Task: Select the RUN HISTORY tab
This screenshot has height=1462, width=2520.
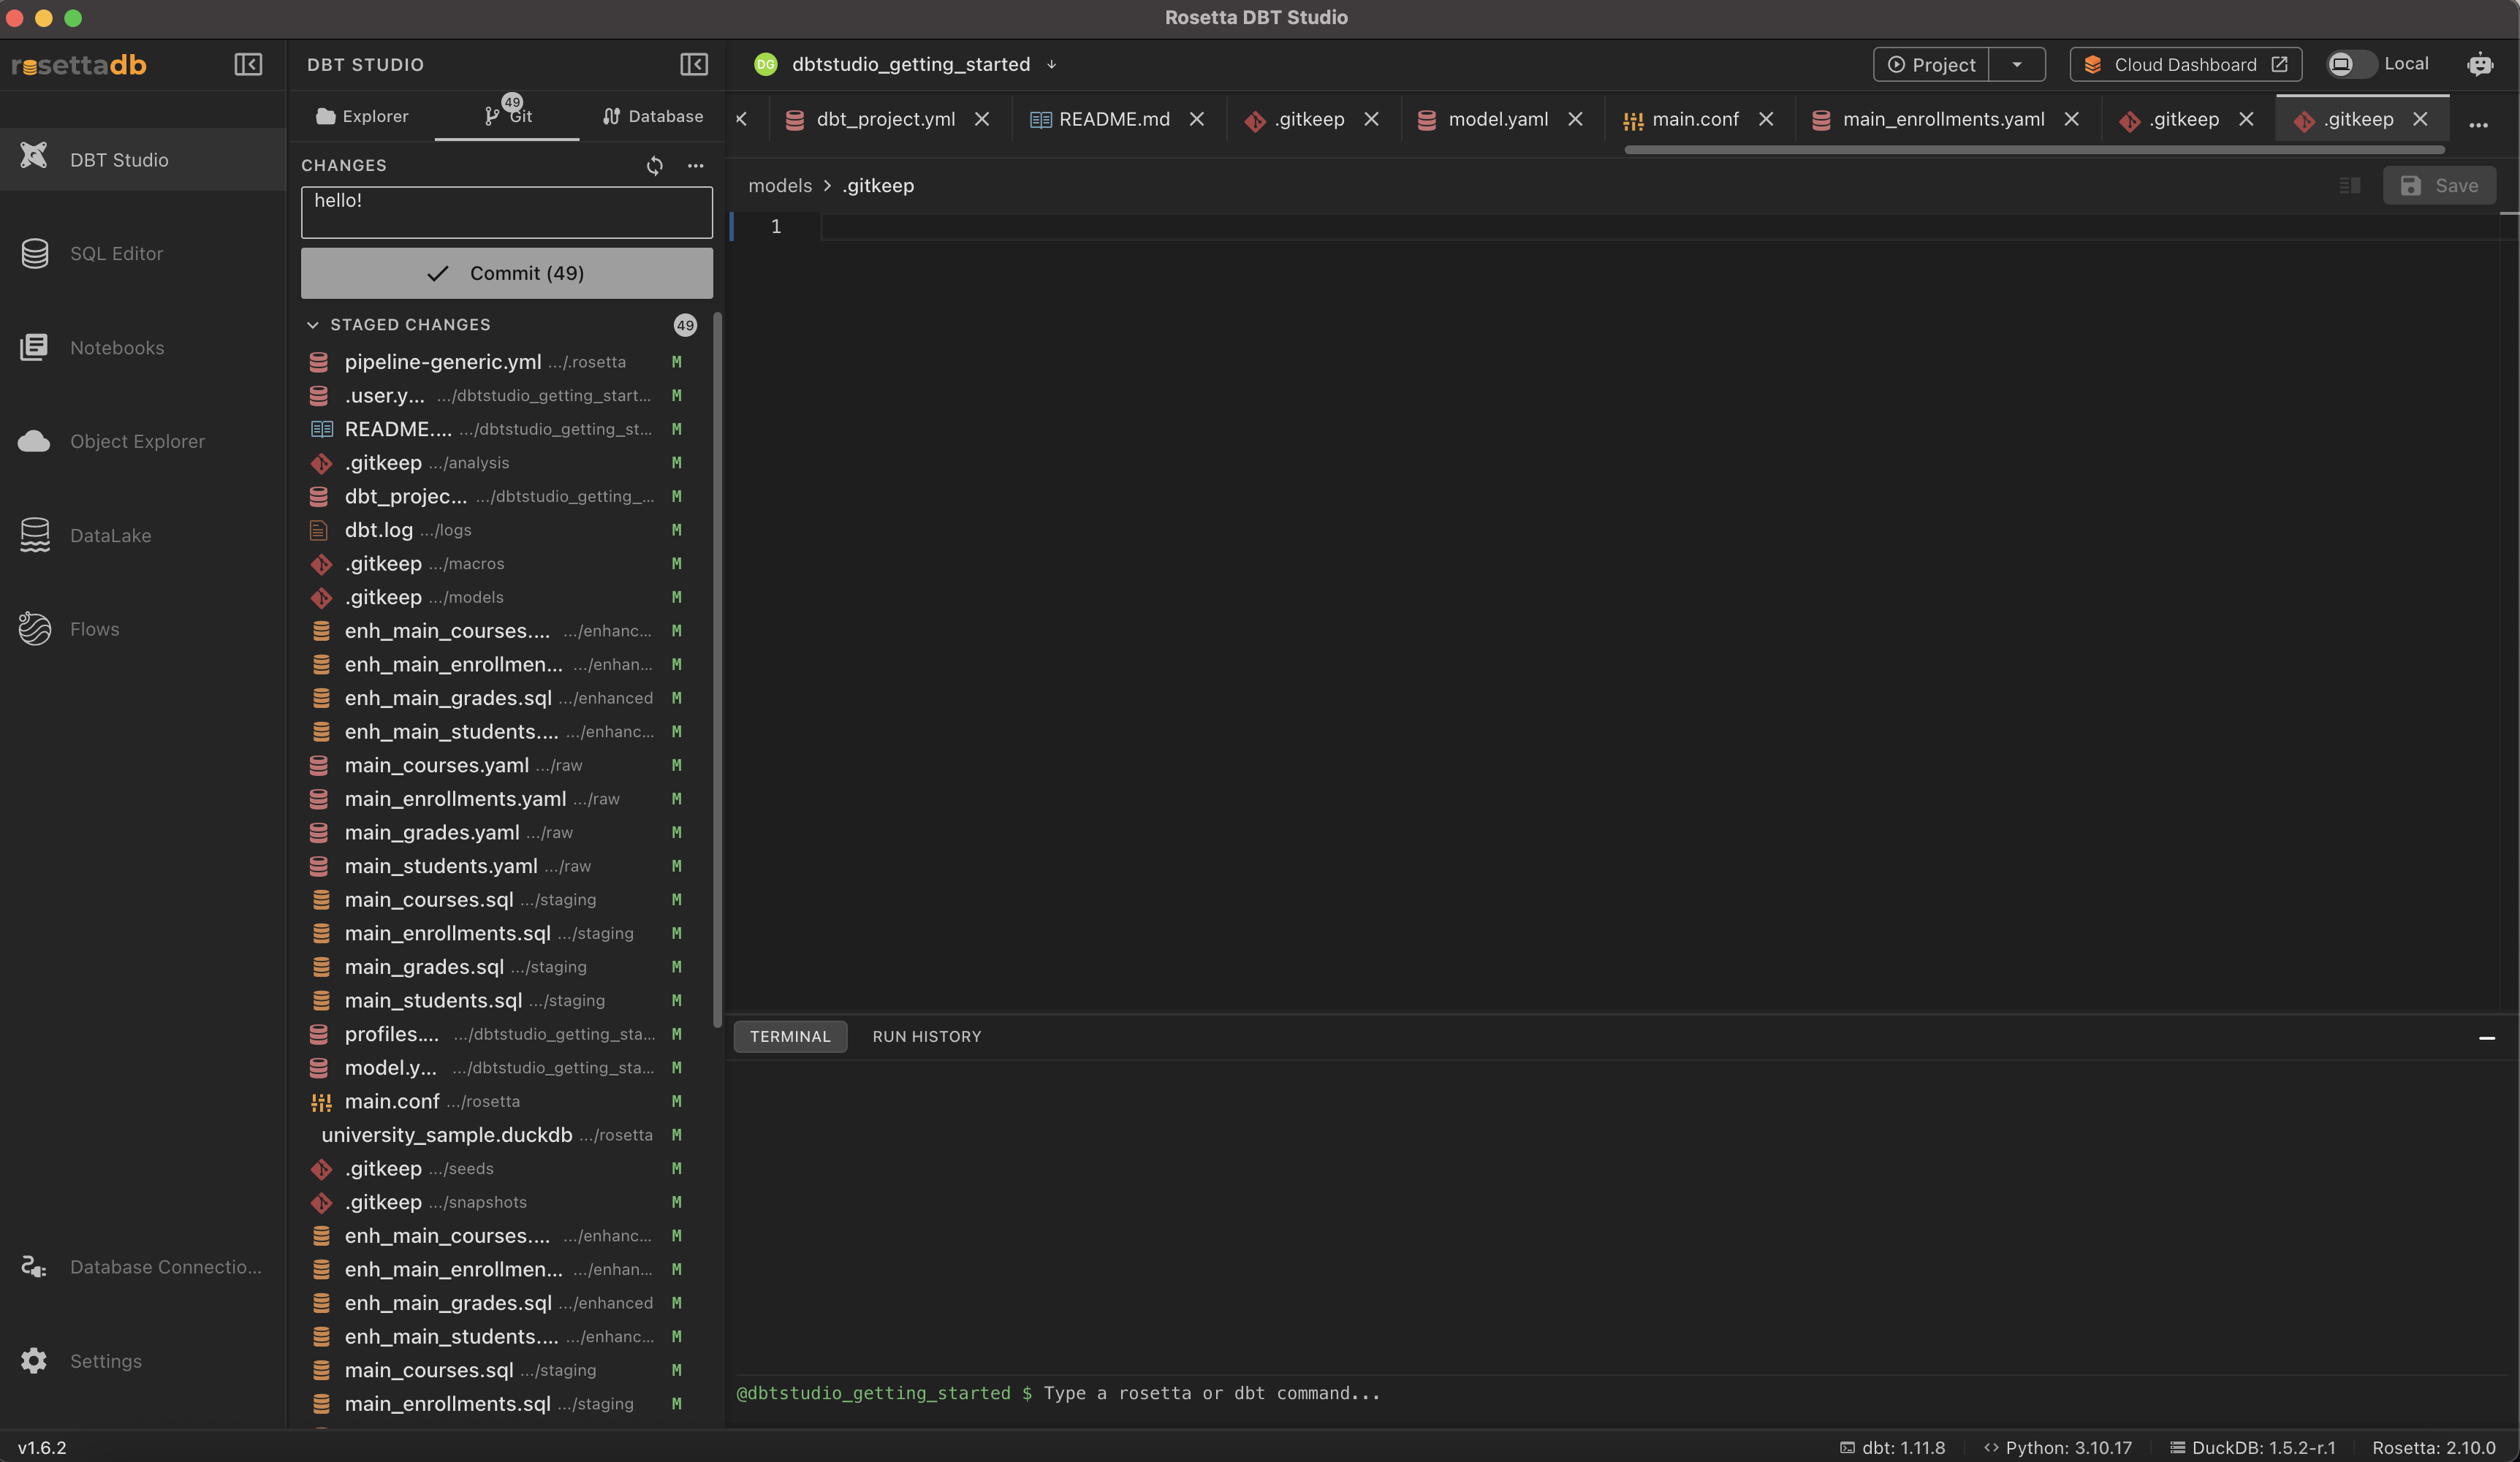Action: pyautogui.click(x=926, y=1036)
